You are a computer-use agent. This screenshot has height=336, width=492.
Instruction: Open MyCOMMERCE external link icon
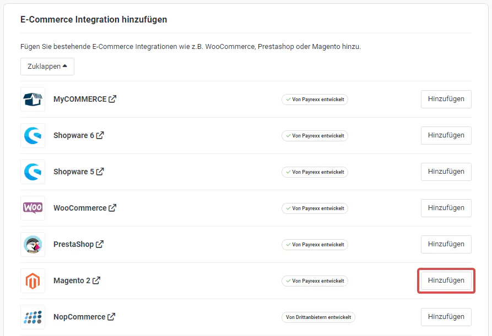pos(112,100)
